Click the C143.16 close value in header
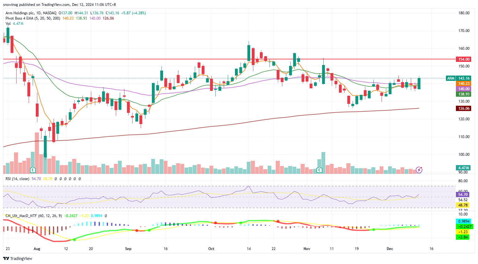Viewport: 478px width, 264px height. click(112, 13)
